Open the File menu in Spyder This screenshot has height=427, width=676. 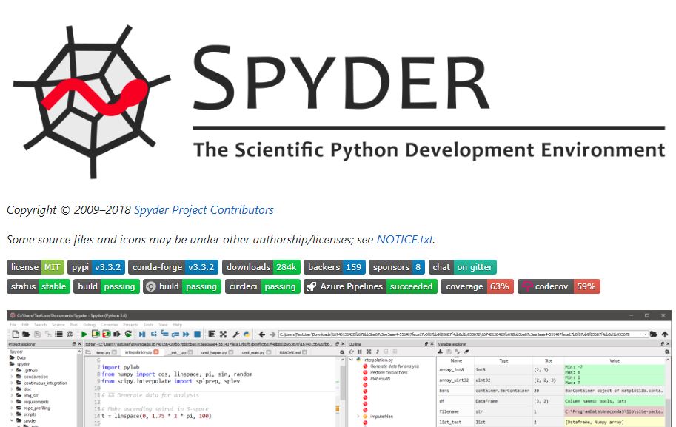coord(13,324)
